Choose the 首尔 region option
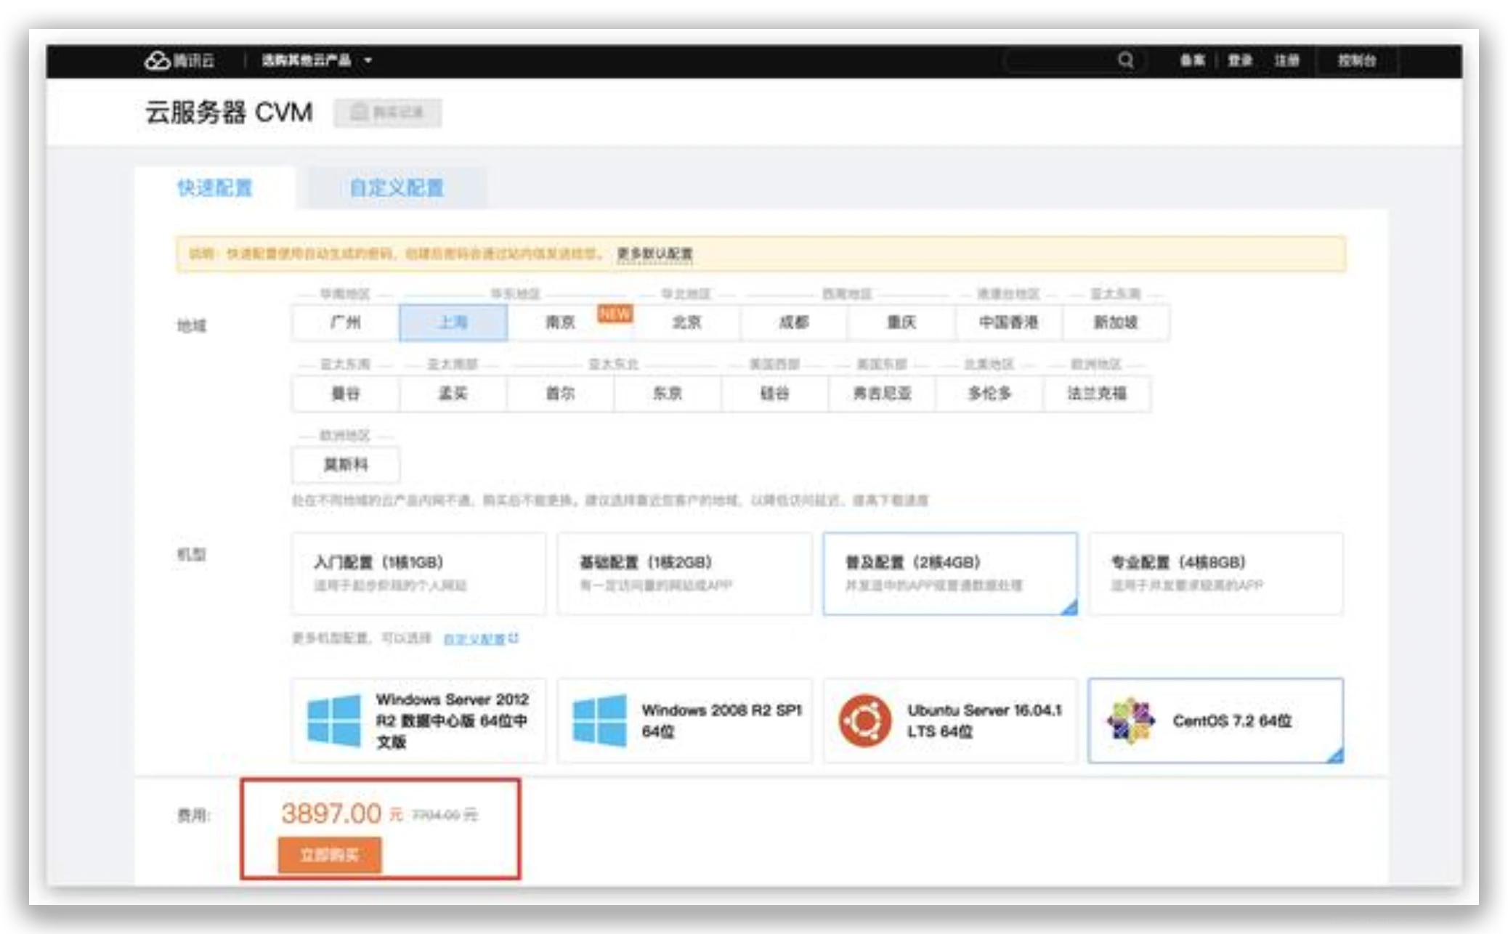Viewport: 1508px width, 934px height. [x=561, y=394]
